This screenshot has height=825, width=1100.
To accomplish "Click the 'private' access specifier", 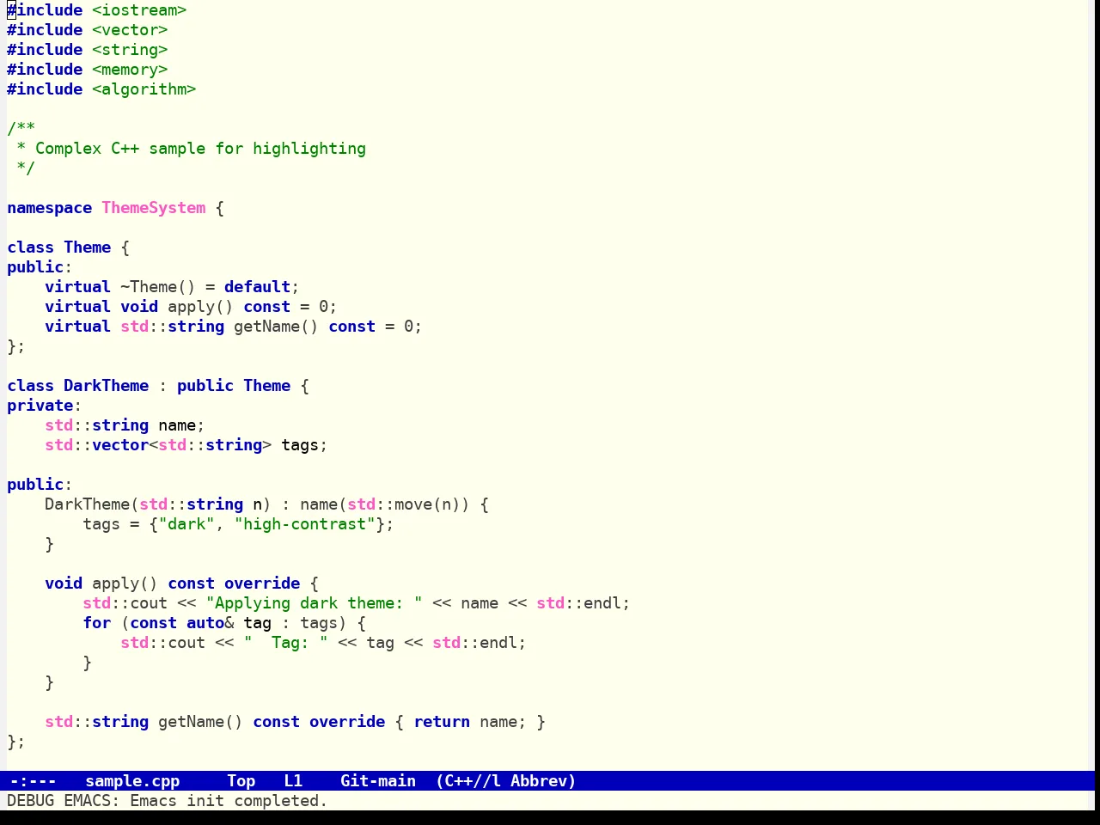I will (x=40, y=406).
